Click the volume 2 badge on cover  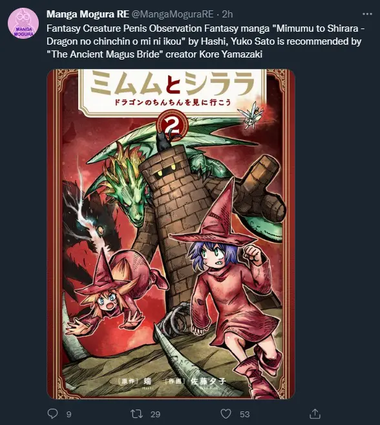click(172, 125)
